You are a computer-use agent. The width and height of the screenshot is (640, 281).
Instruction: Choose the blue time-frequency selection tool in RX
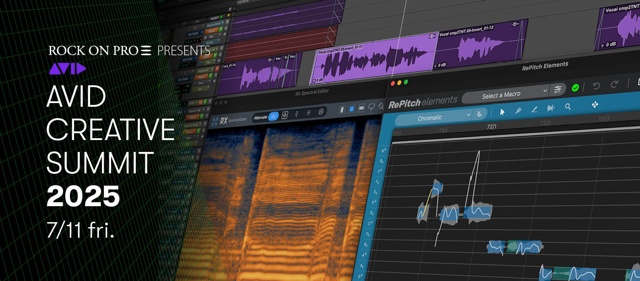352,109
